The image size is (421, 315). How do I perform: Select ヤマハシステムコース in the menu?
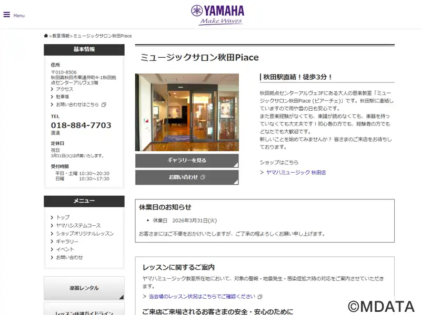78,226
